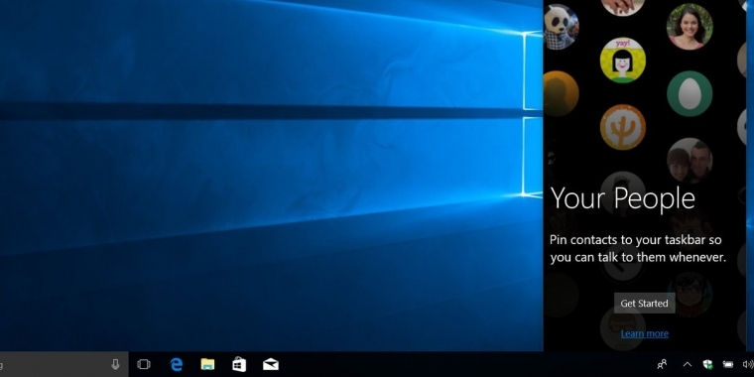Image resolution: width=754 pixels, height=377 pixels.
Task: Launch the Microsoft Store taskbar icon
Action: click(x=239, y=364)
